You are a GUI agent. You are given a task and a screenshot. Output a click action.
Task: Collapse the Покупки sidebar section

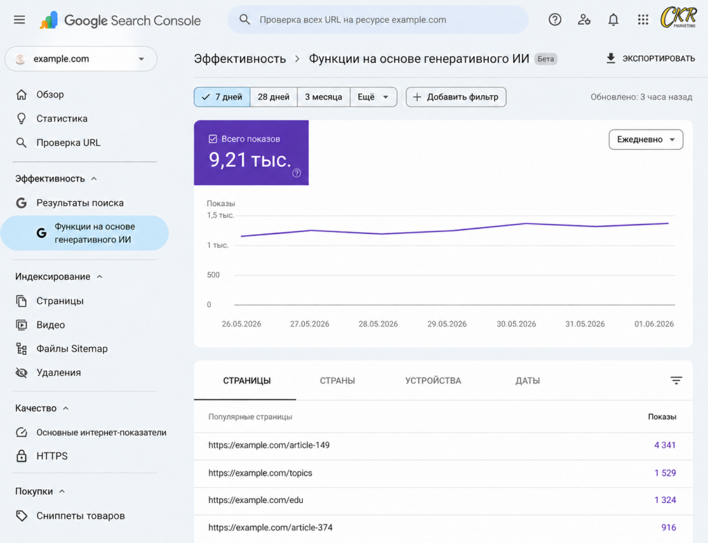(x=39, y=491)
